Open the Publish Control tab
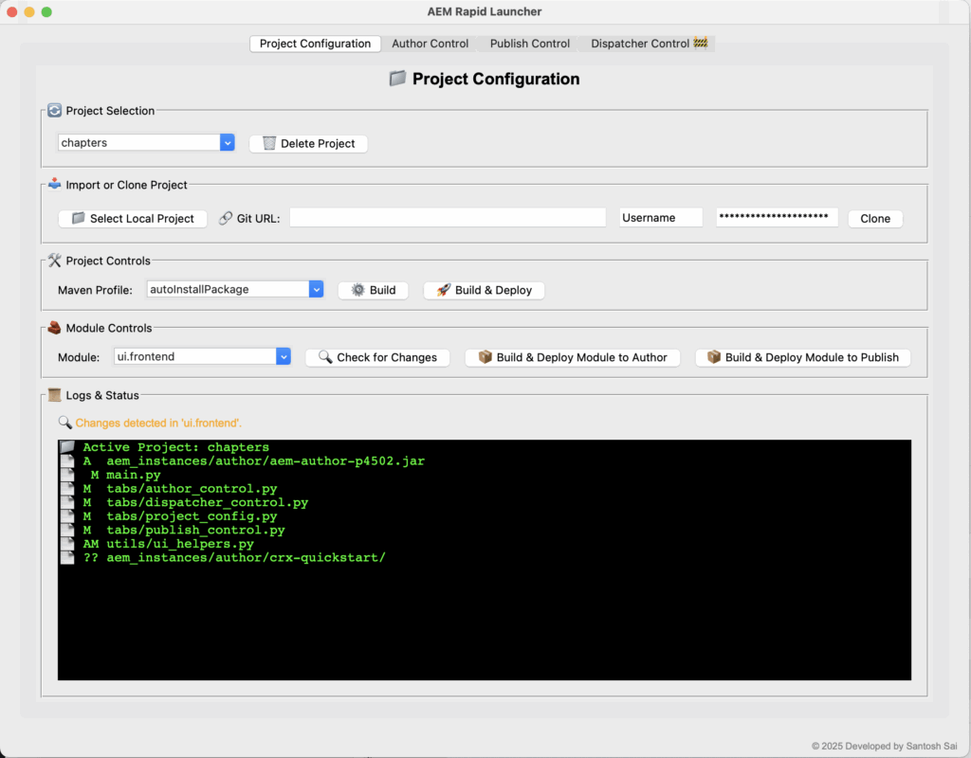This screenshot has height=758, width=971. 530,44
